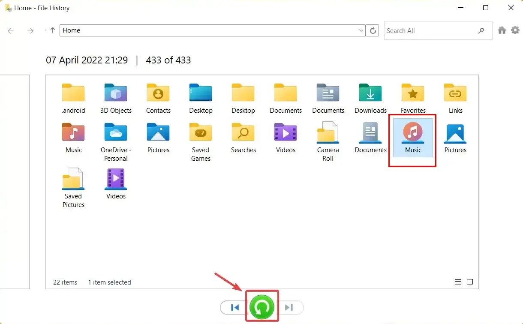Switch to details view
Screen dimensions: 523x324
click(x=457, y=282)
